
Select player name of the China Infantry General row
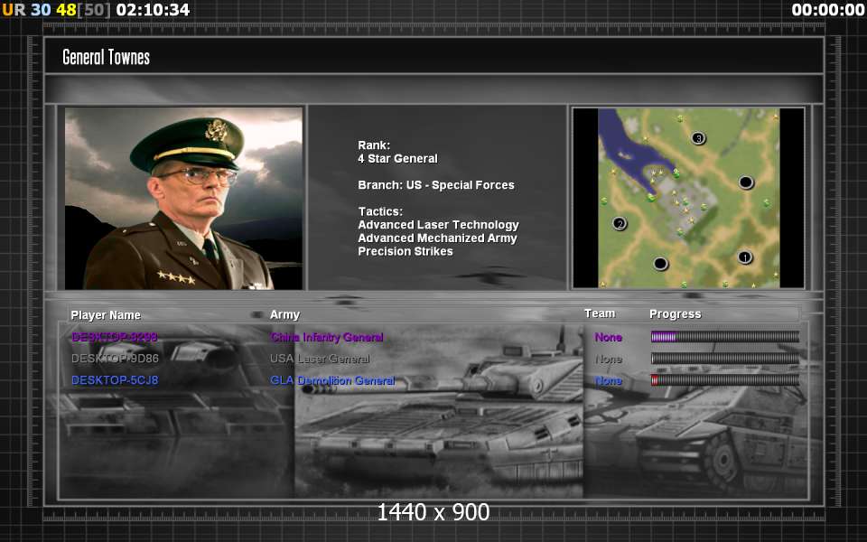click(x=115, y=337)
